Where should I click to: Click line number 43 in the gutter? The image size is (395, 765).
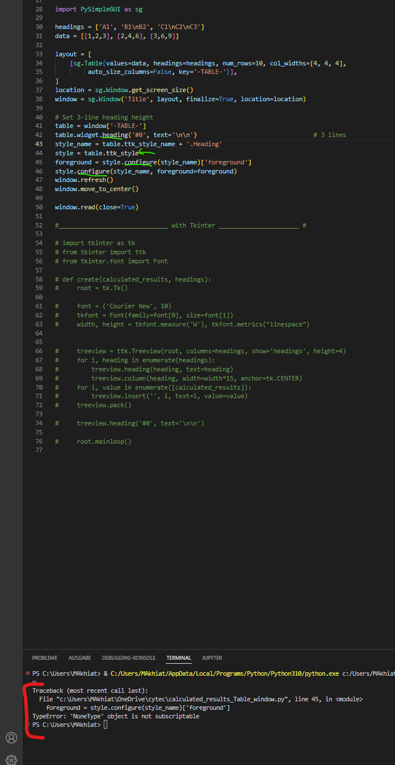tap(39, 144)
